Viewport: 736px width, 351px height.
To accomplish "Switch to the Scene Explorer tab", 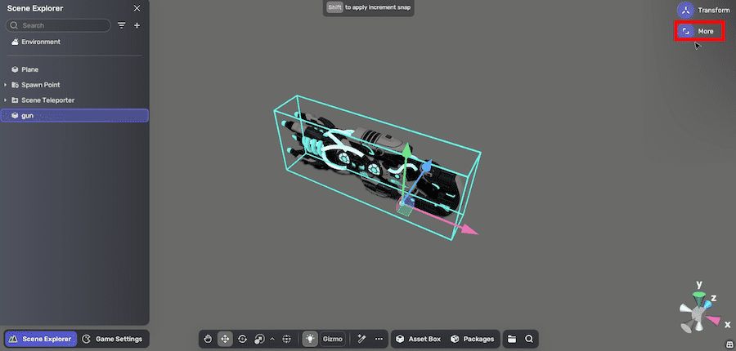I will [40, 339].
